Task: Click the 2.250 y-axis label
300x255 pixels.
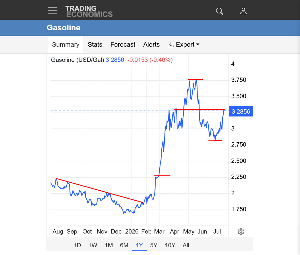Action: tap(239, 177)
